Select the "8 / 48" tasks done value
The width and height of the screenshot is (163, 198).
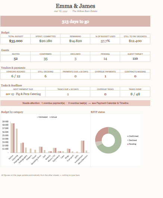coord(135,94)
